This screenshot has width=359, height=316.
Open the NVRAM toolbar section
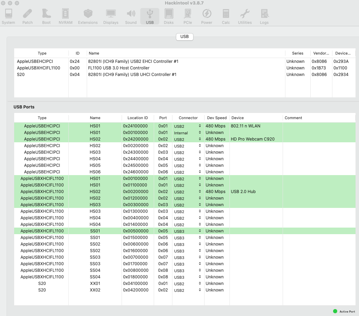click(x=66, y=17)
